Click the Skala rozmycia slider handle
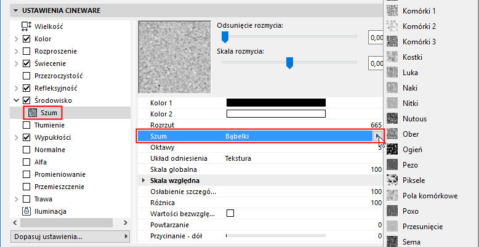Viewport: 479px width, 247px height. 289,63
